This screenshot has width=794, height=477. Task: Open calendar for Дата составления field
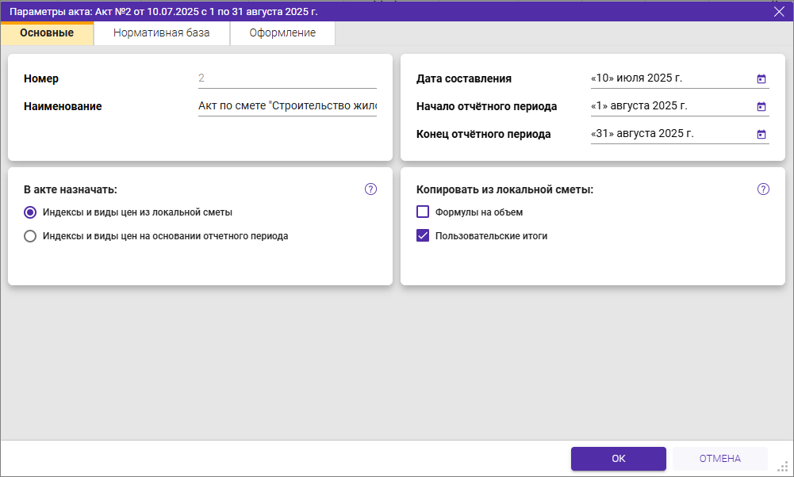[761, 78]
